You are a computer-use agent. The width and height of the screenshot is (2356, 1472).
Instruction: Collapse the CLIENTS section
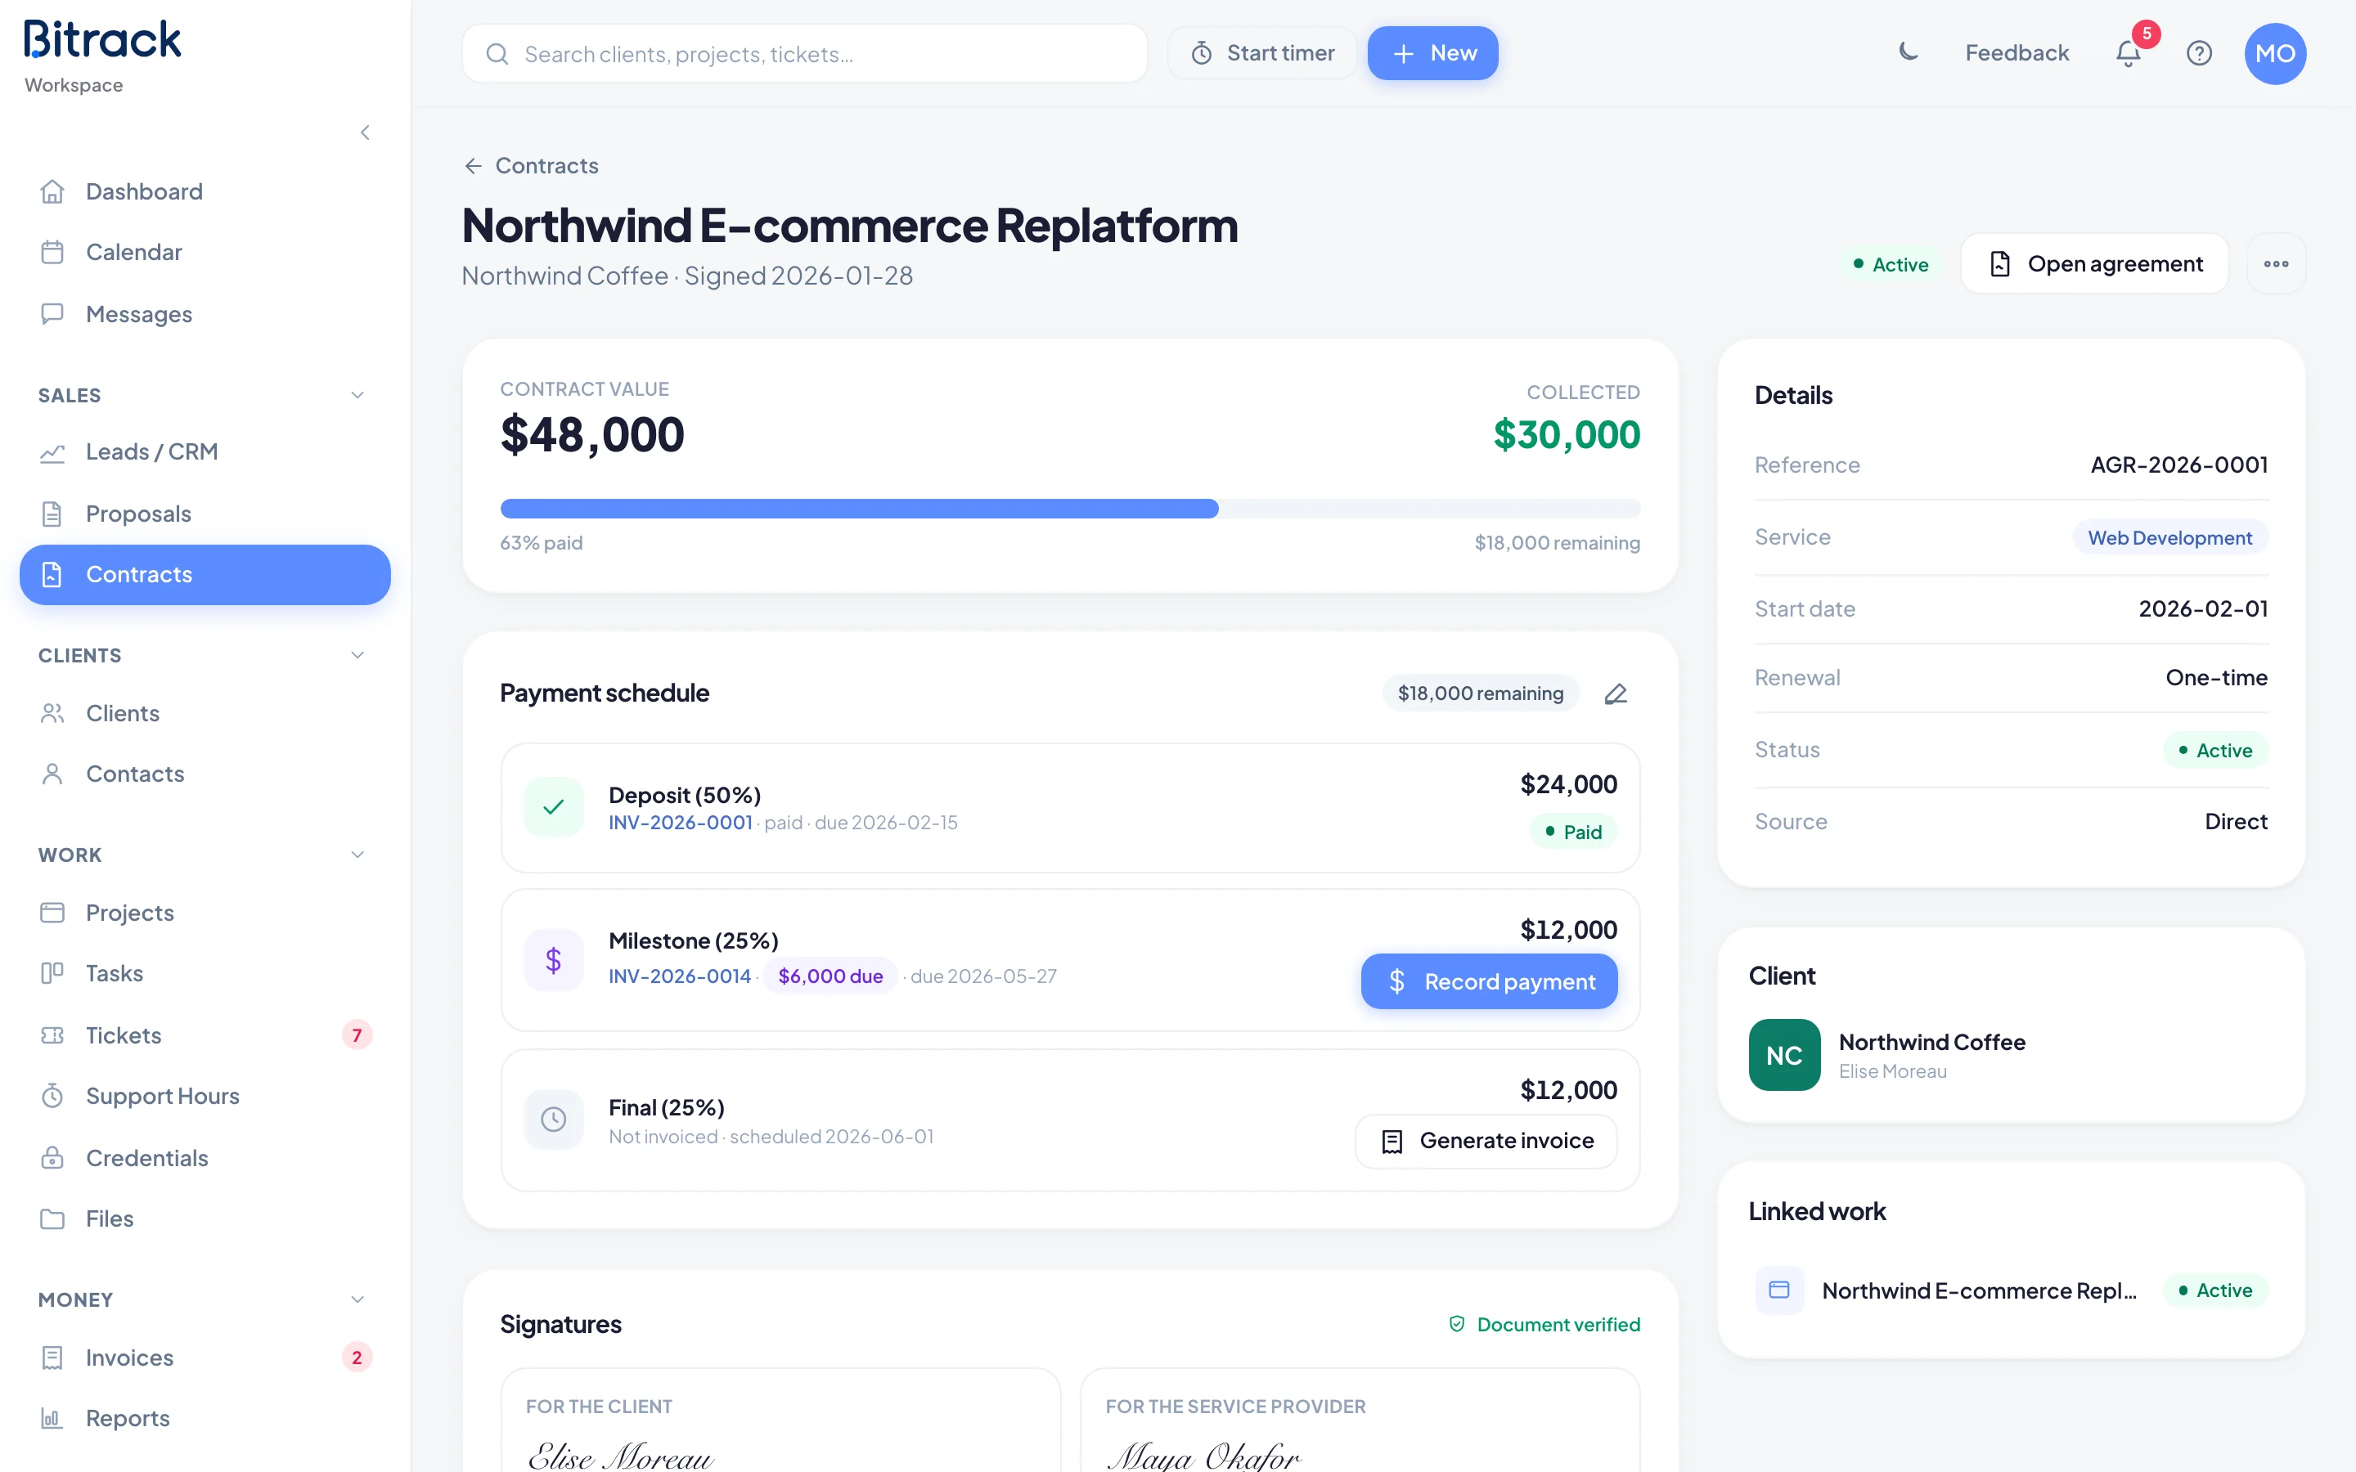pyautogui.click(x=357, y=655)
